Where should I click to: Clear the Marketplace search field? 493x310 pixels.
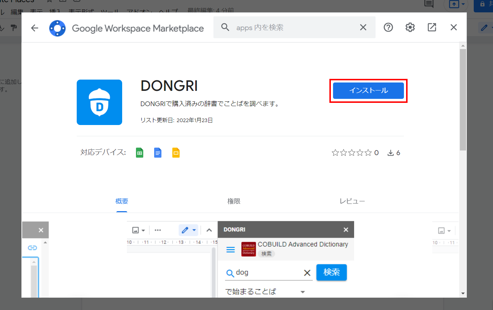[363, 27]
